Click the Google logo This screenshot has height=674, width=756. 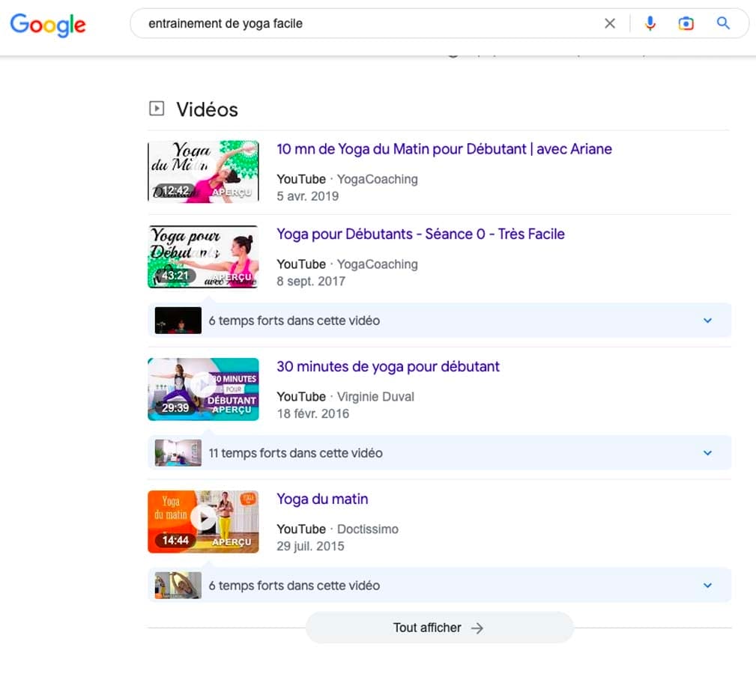tap(48, 24)
